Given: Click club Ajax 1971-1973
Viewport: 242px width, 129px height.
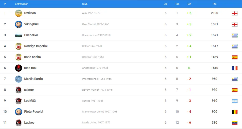Looking at the screenshot, I should click(x=91, y=13).
